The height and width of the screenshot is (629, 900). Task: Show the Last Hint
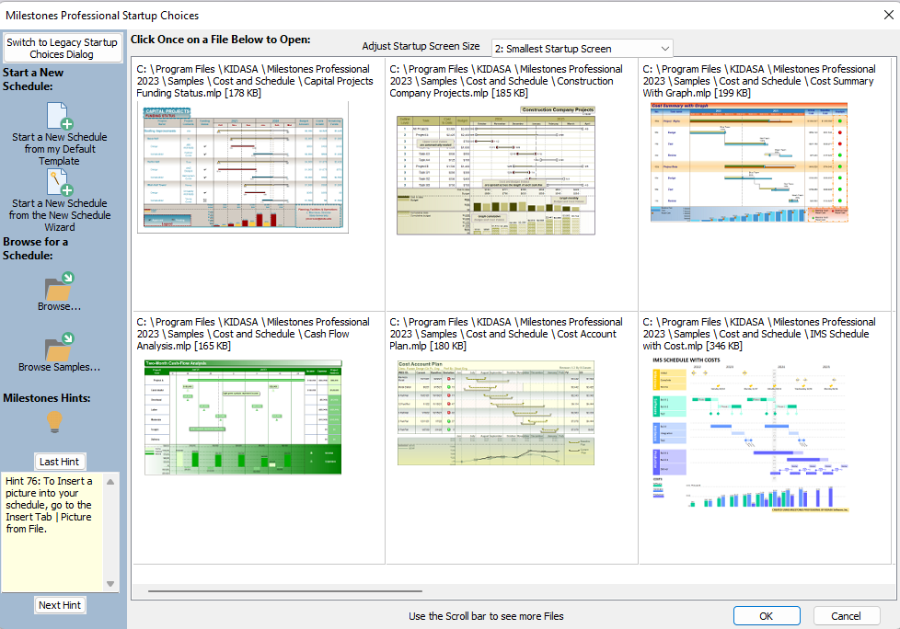(x=60, y=462)
